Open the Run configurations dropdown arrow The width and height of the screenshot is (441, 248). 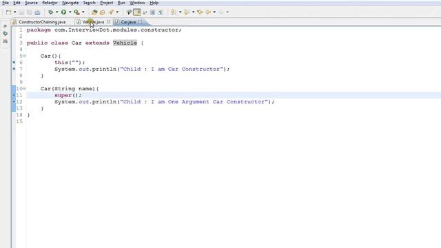tap(70, 12)
